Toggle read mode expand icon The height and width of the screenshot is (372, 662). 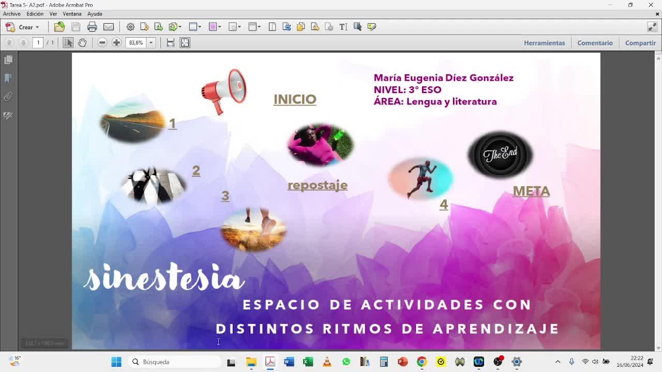[652, 27]
